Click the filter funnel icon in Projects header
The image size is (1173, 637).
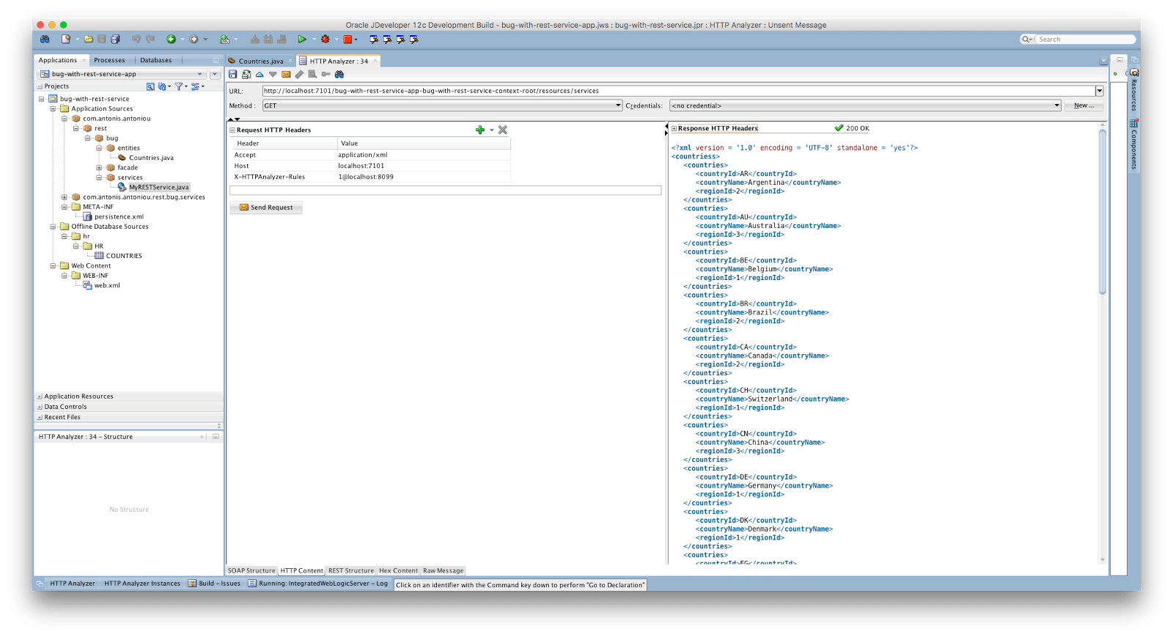click(x=178, y=86)
